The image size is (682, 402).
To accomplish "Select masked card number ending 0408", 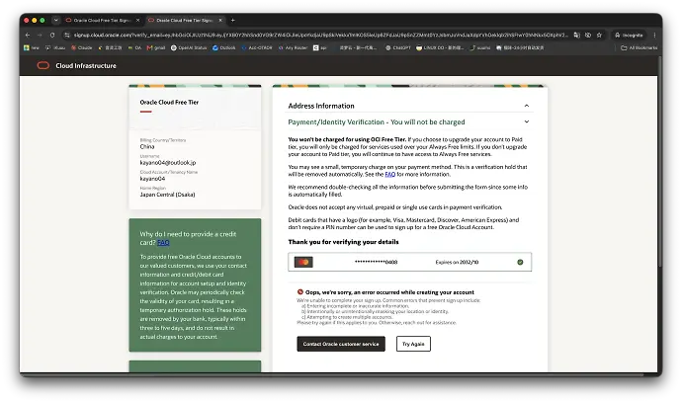I will (x=376, y=262).
